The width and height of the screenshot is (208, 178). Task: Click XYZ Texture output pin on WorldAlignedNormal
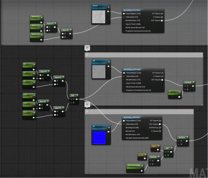click(160, 124)
